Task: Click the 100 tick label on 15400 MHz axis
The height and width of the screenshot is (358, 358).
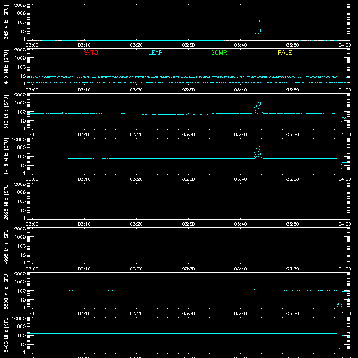Action: click(21, 336)
